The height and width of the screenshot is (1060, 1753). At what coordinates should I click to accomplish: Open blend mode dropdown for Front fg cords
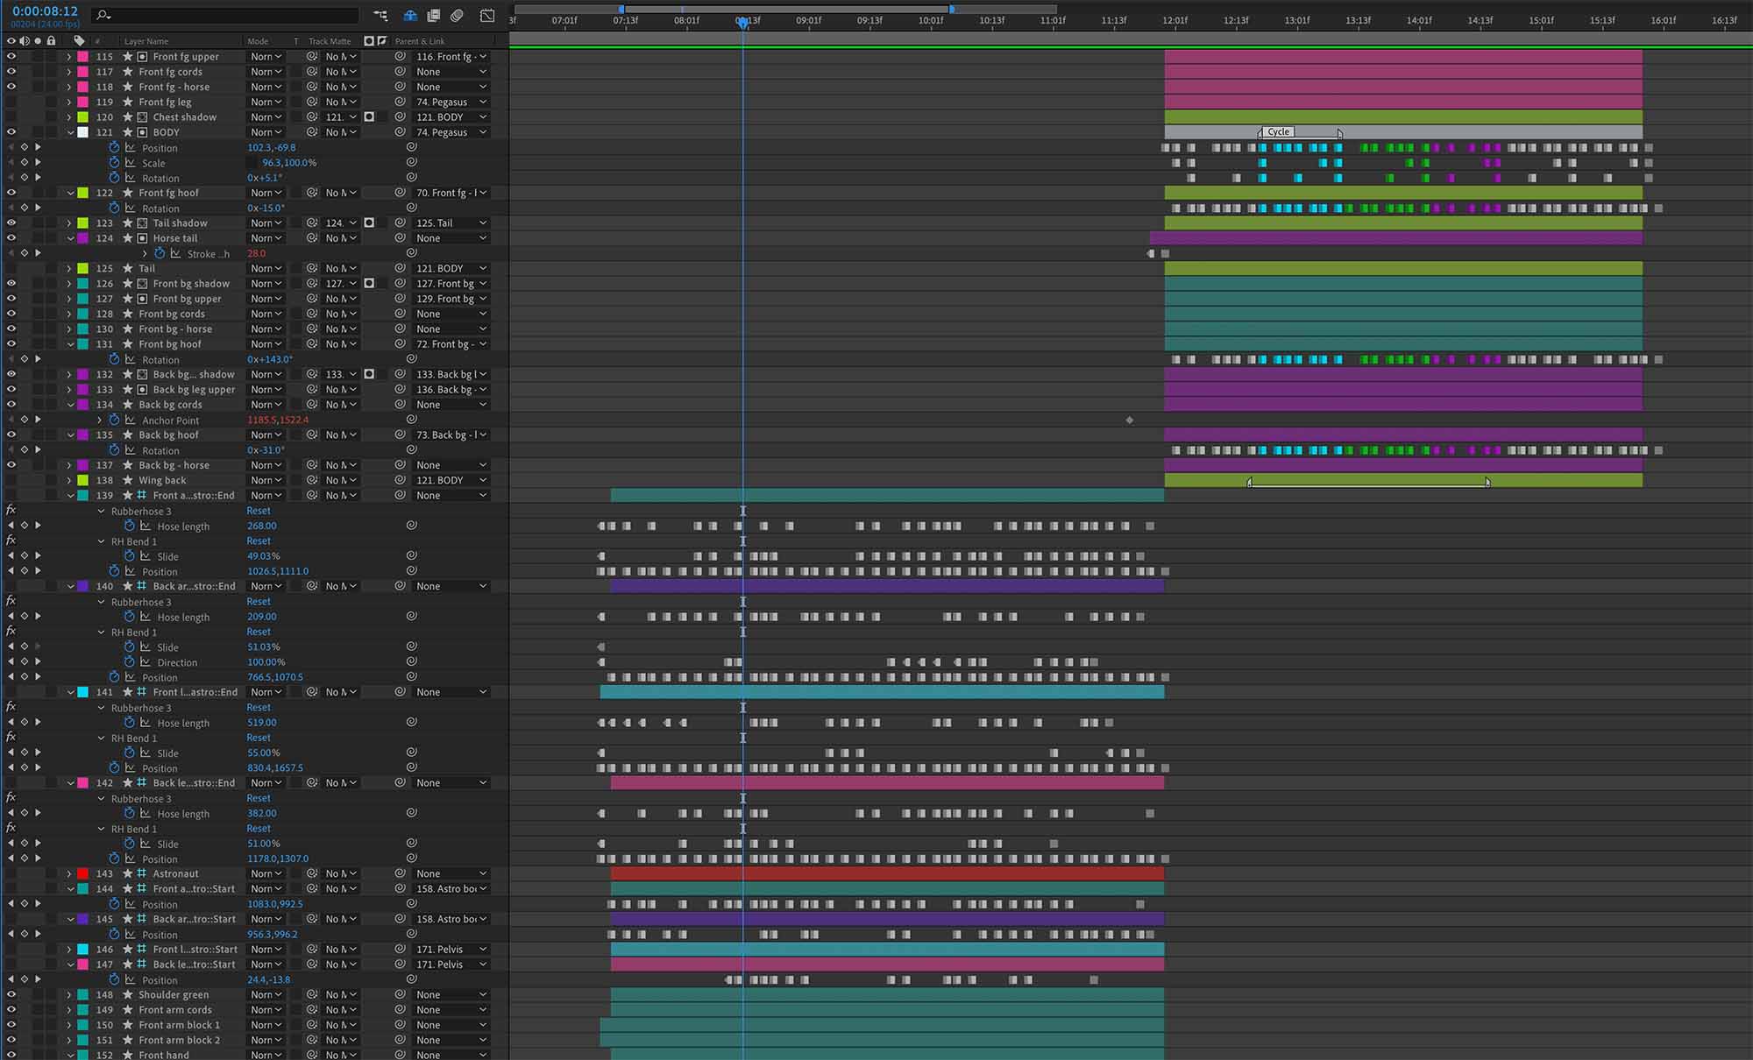[x=266, y=72]
